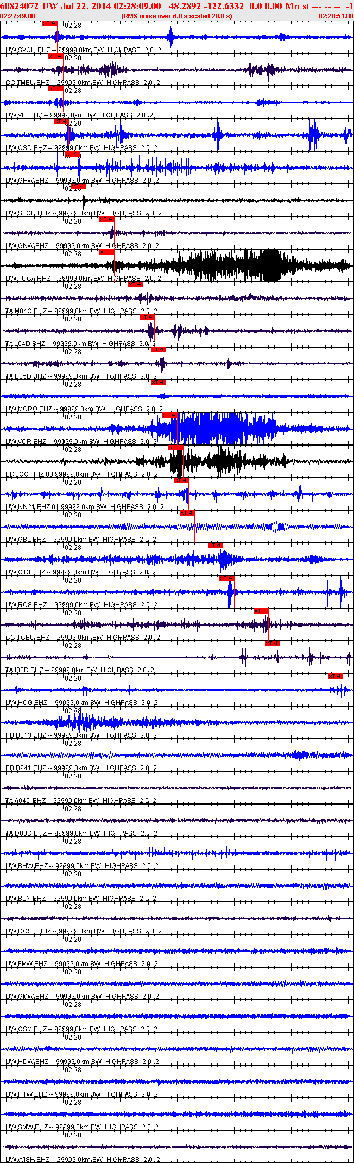
Task: Click the red pick flag on TA B05D trace
Action: pyautogui.click(x=158, y=350)
